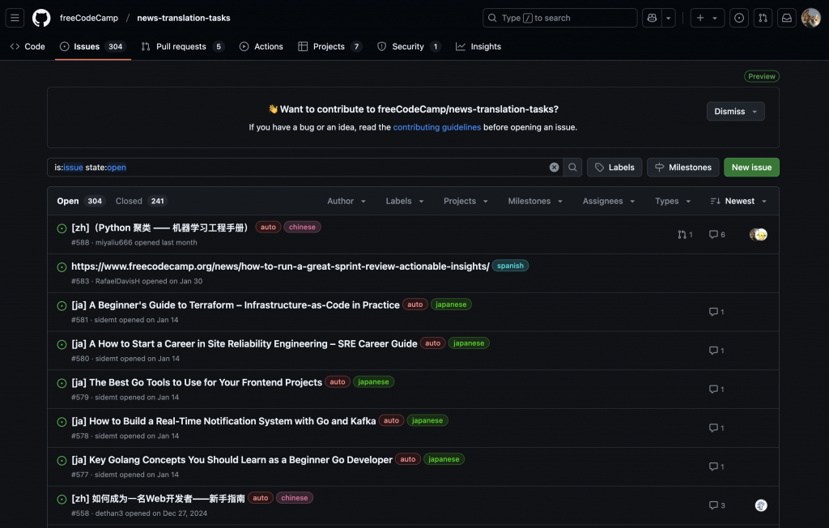Open the Copilot icon button
The image size is (829, 528).
[652, 18]
